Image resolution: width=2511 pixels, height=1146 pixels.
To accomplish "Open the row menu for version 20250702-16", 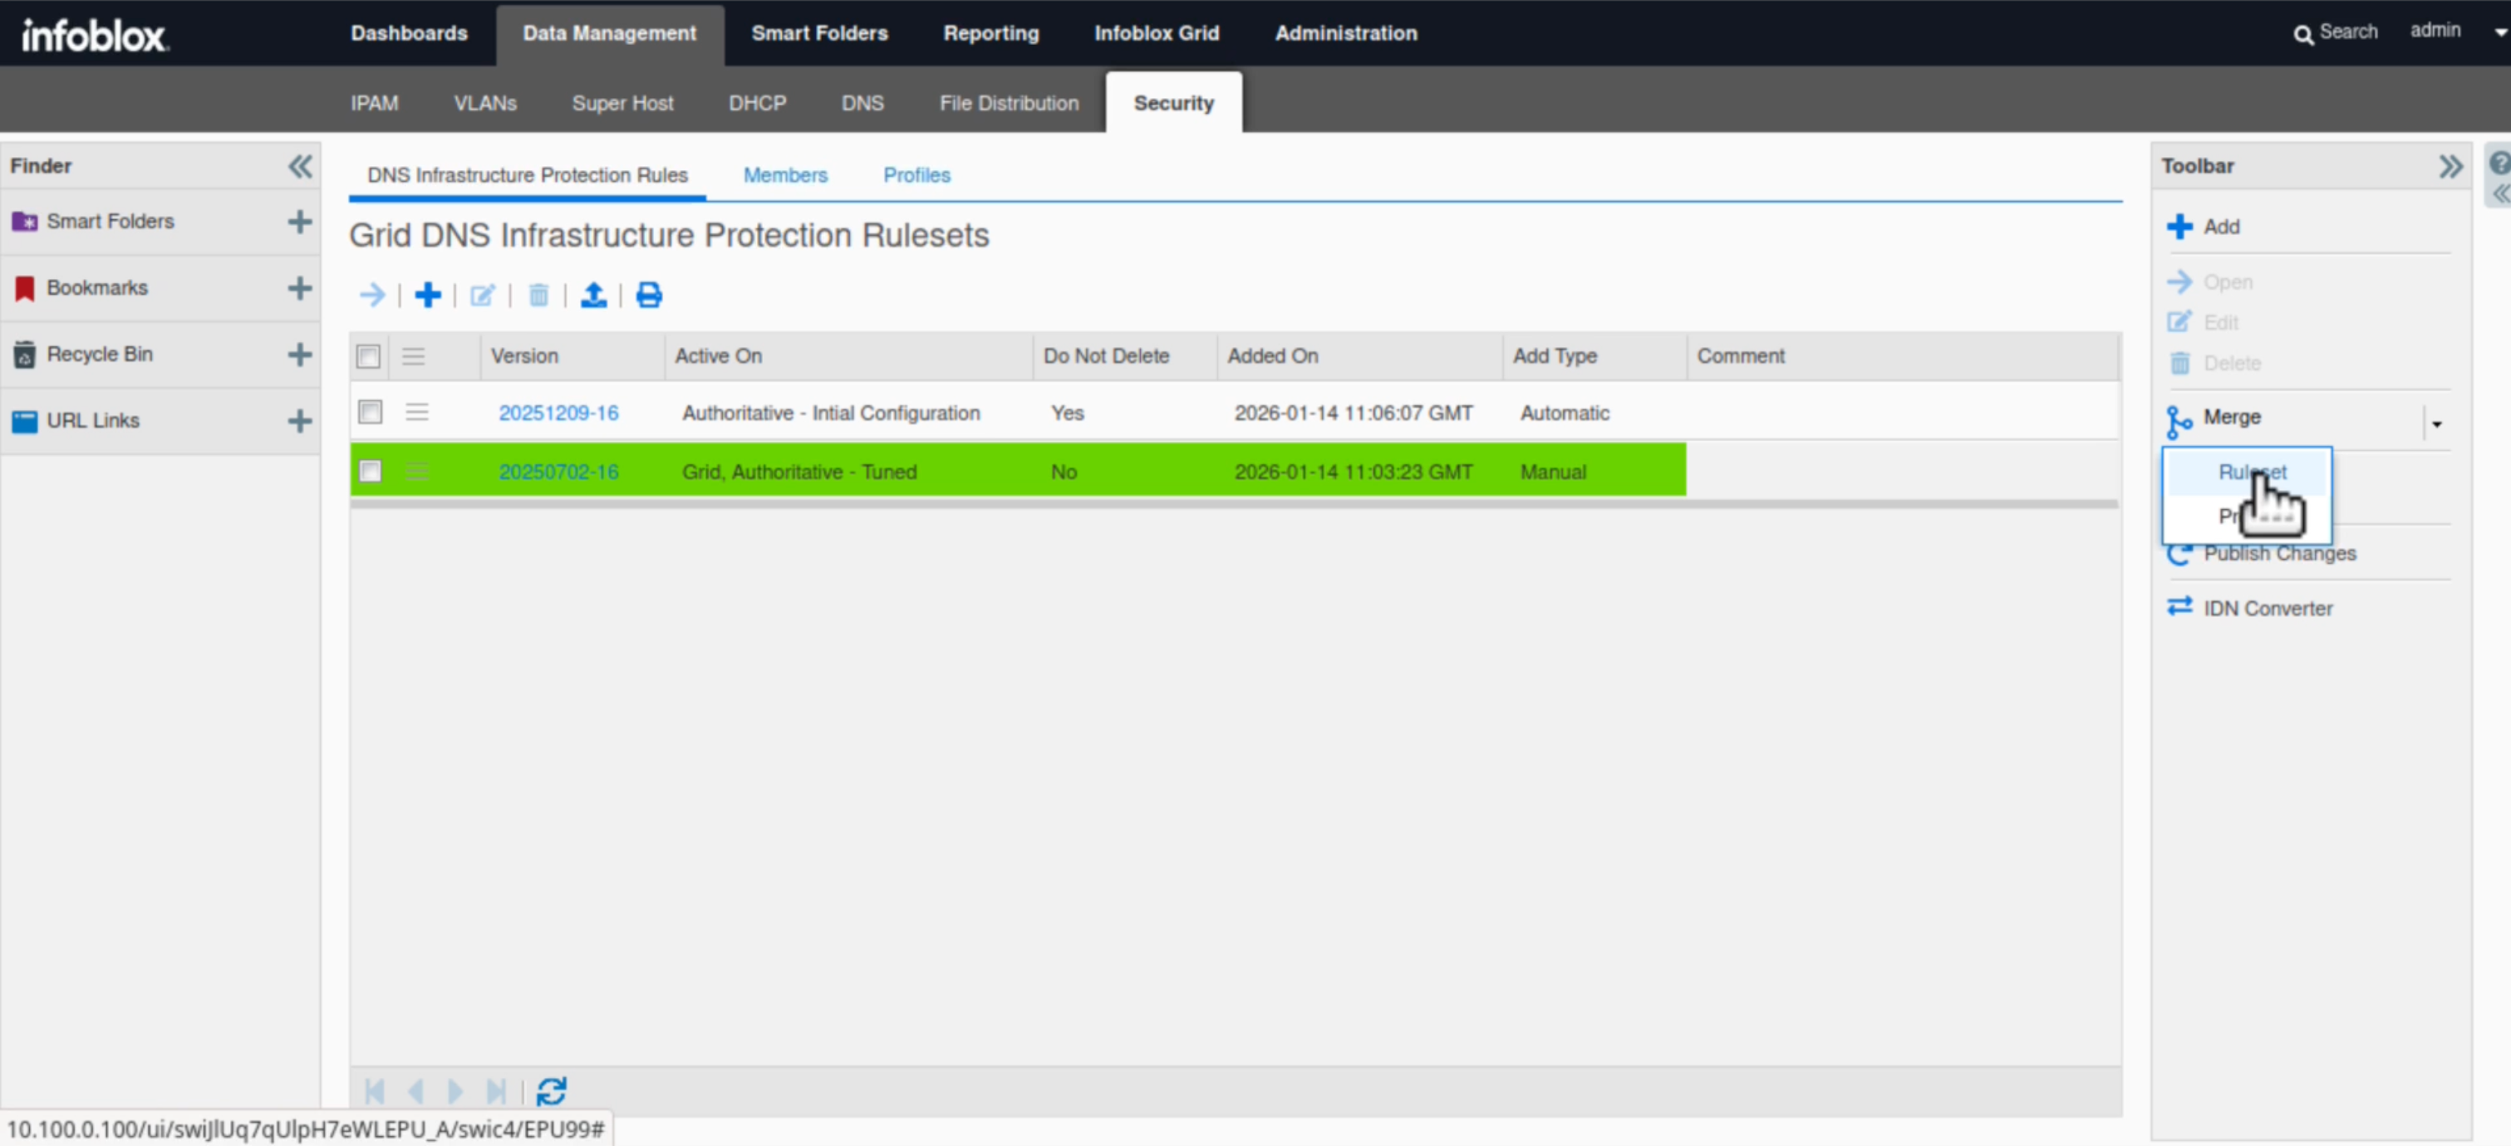I will (x=417, y=472).
